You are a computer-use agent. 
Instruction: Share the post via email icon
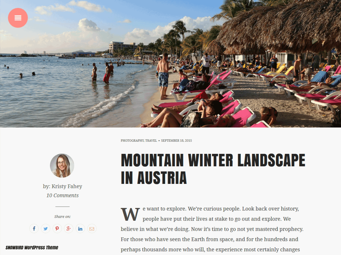(x=92, y=229)
